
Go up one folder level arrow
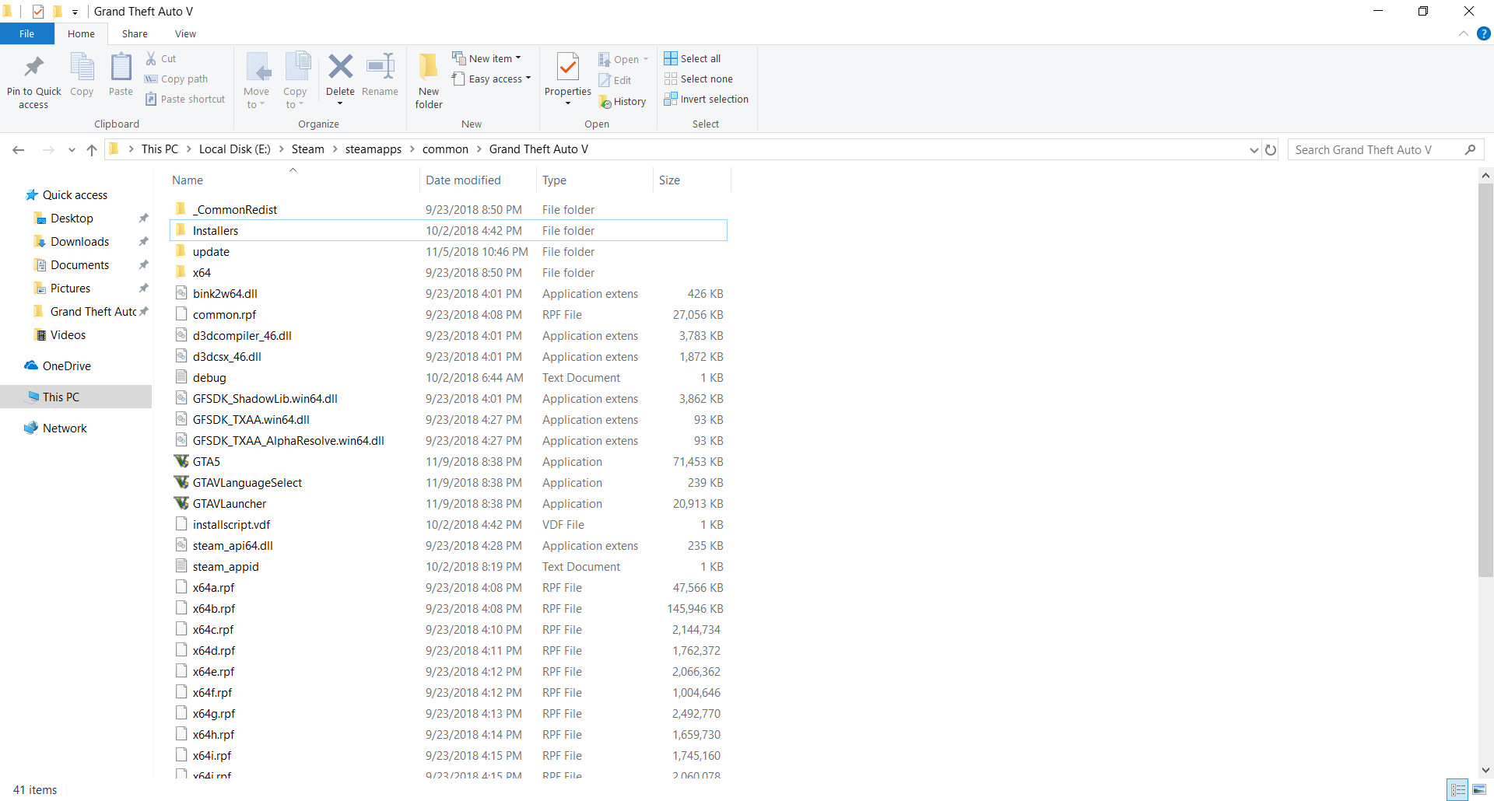[x=92, y=150]
